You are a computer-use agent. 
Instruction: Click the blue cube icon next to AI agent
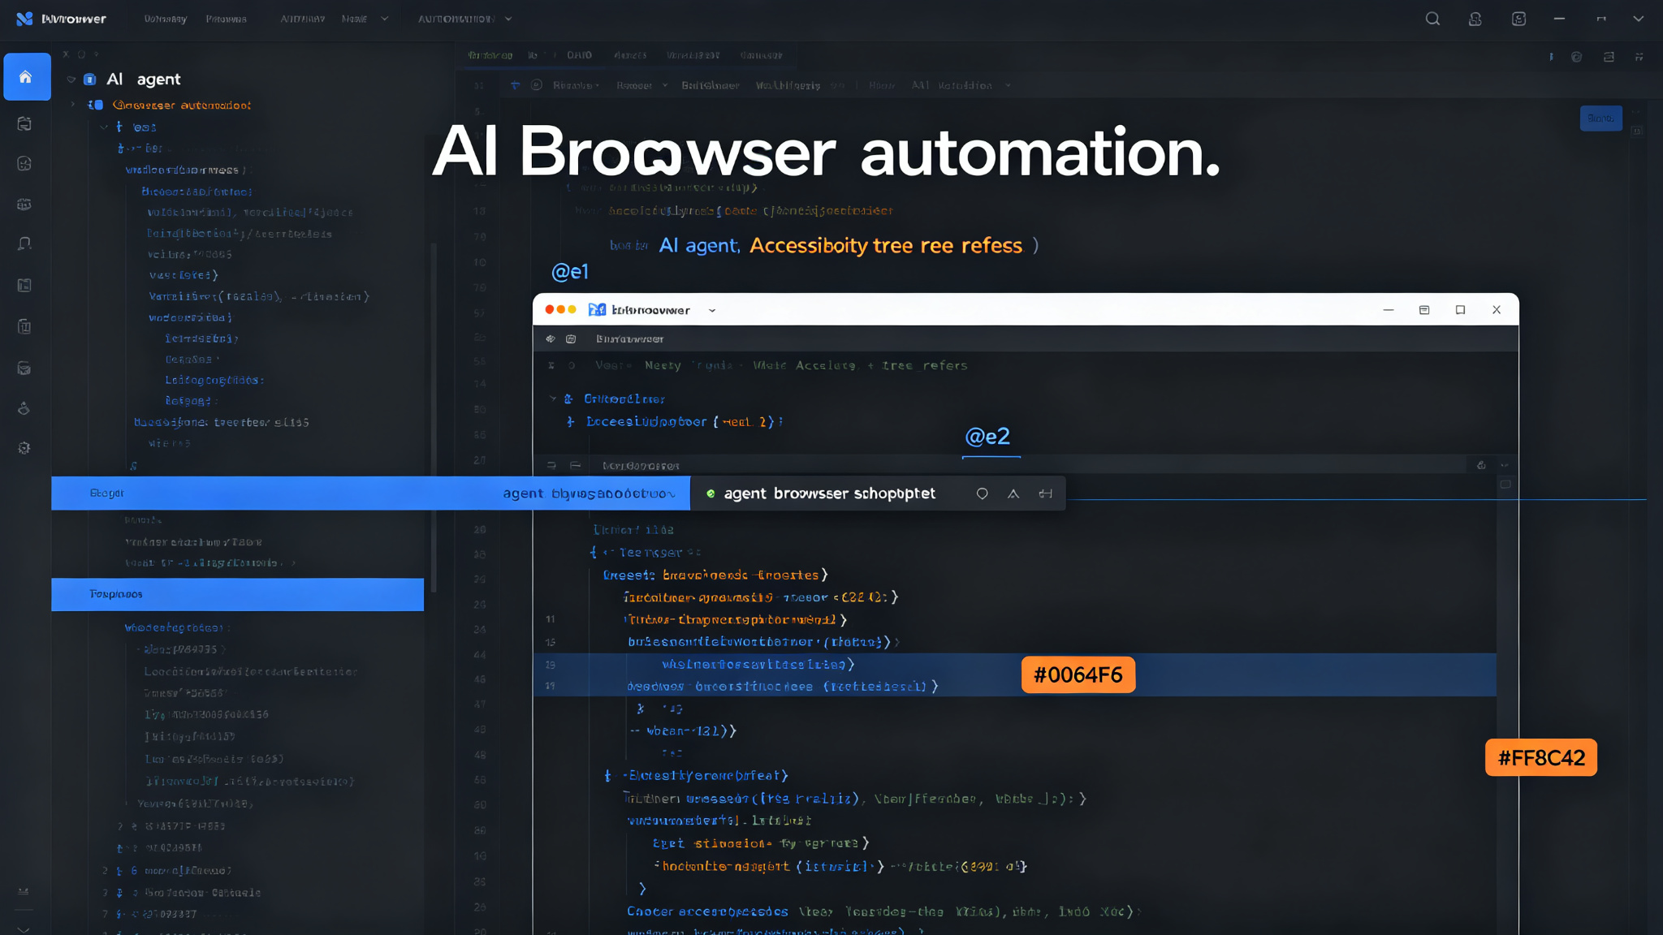90,80
